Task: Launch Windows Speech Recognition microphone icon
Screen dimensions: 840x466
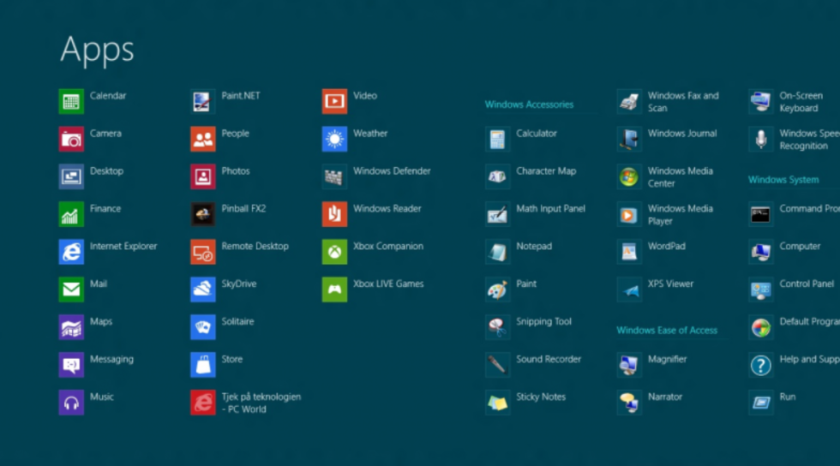Action: point(761,140)
